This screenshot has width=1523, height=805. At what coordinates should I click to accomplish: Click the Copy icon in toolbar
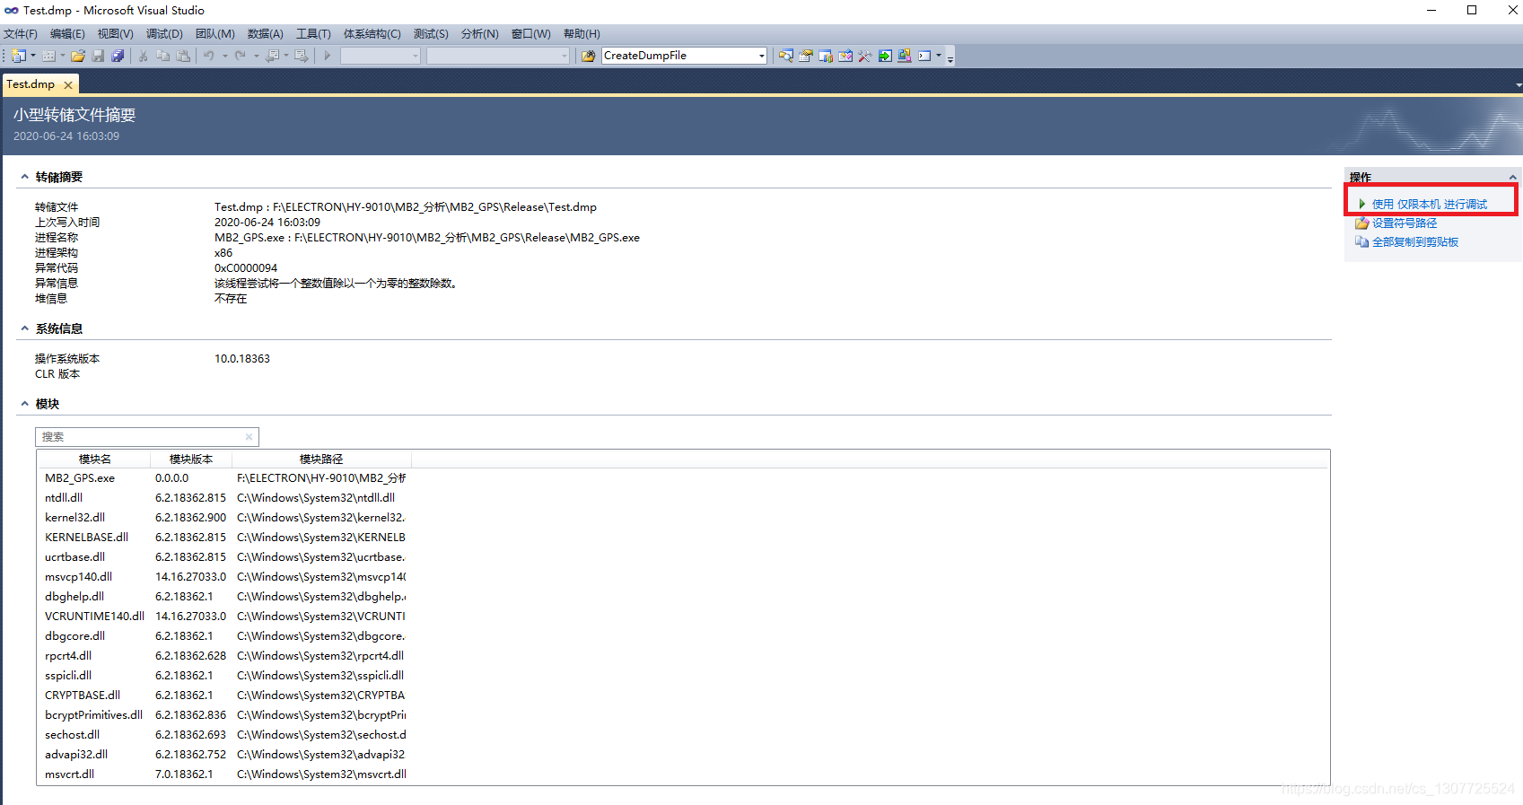pos(163,56)
